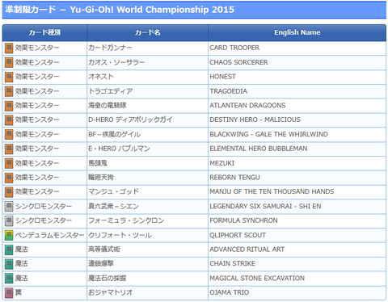Screen dimensions: 388x302
Task: Select the QLIPHORT SCOUT cell
Action: tap(297, 235)
